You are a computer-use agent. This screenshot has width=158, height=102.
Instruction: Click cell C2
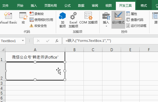tap(93, 71)
